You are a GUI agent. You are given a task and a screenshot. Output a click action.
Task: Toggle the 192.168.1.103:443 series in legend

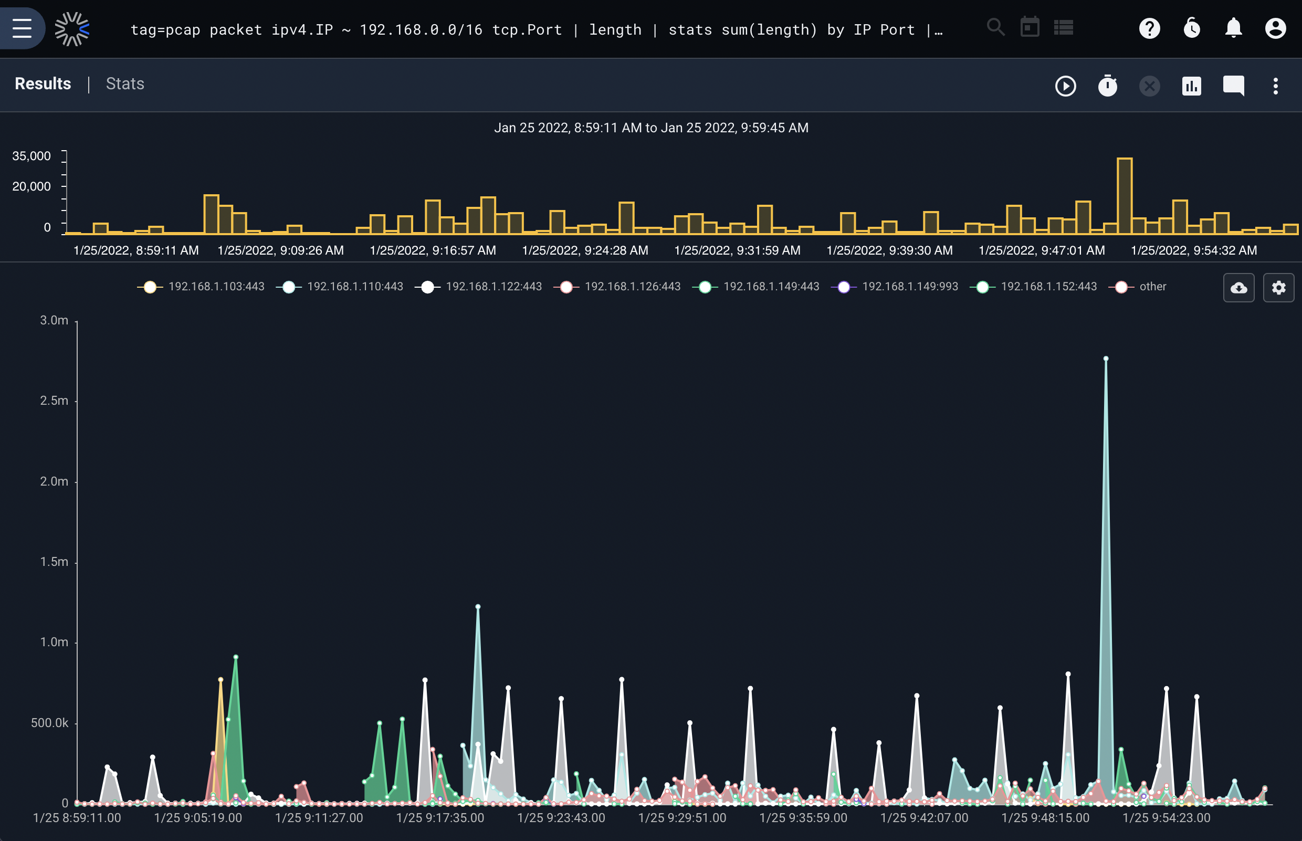point(201,287)
